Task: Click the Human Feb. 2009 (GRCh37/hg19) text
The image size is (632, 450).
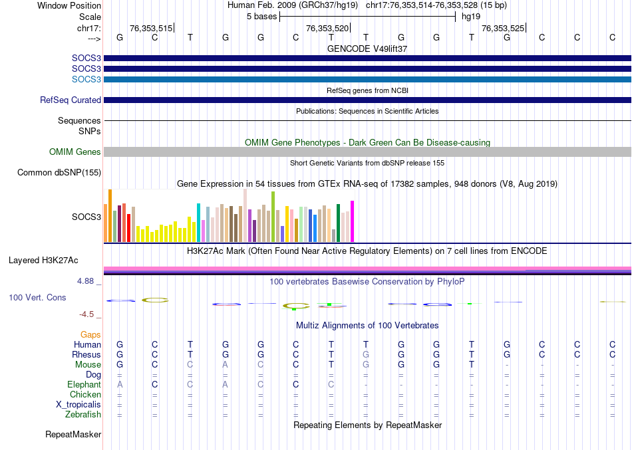Action: tap(293, 5)
